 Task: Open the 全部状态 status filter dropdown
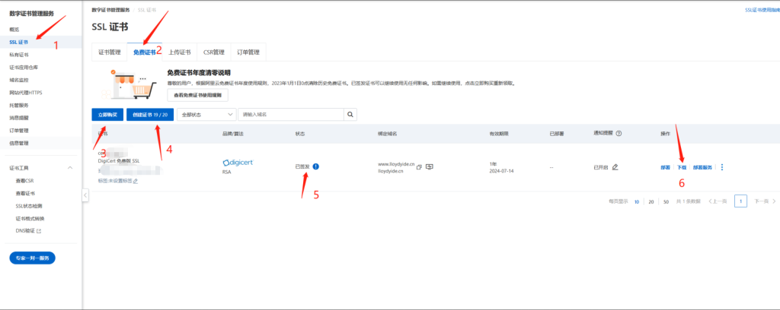[206, 114]
